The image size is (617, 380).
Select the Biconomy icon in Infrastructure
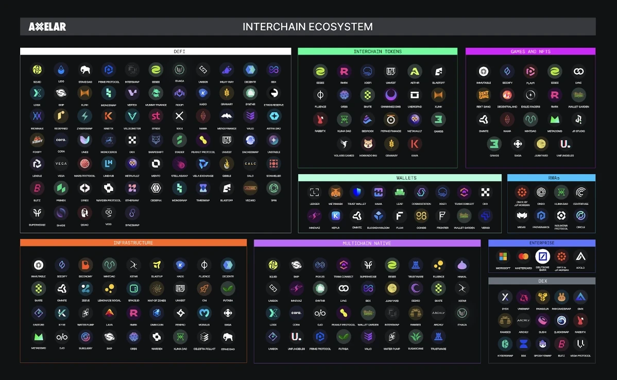tap(85, 265)
